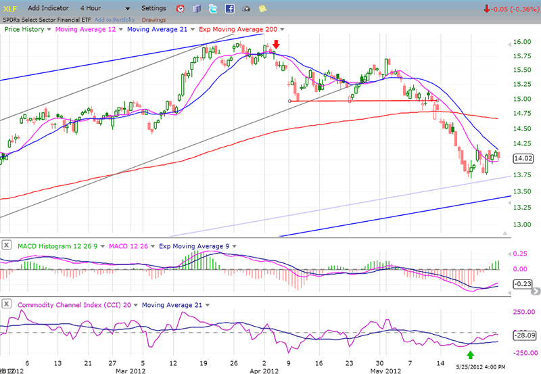The width and height of the screenshot is (541, 374).
Task: Open the Settings menu
Action: 154,9
